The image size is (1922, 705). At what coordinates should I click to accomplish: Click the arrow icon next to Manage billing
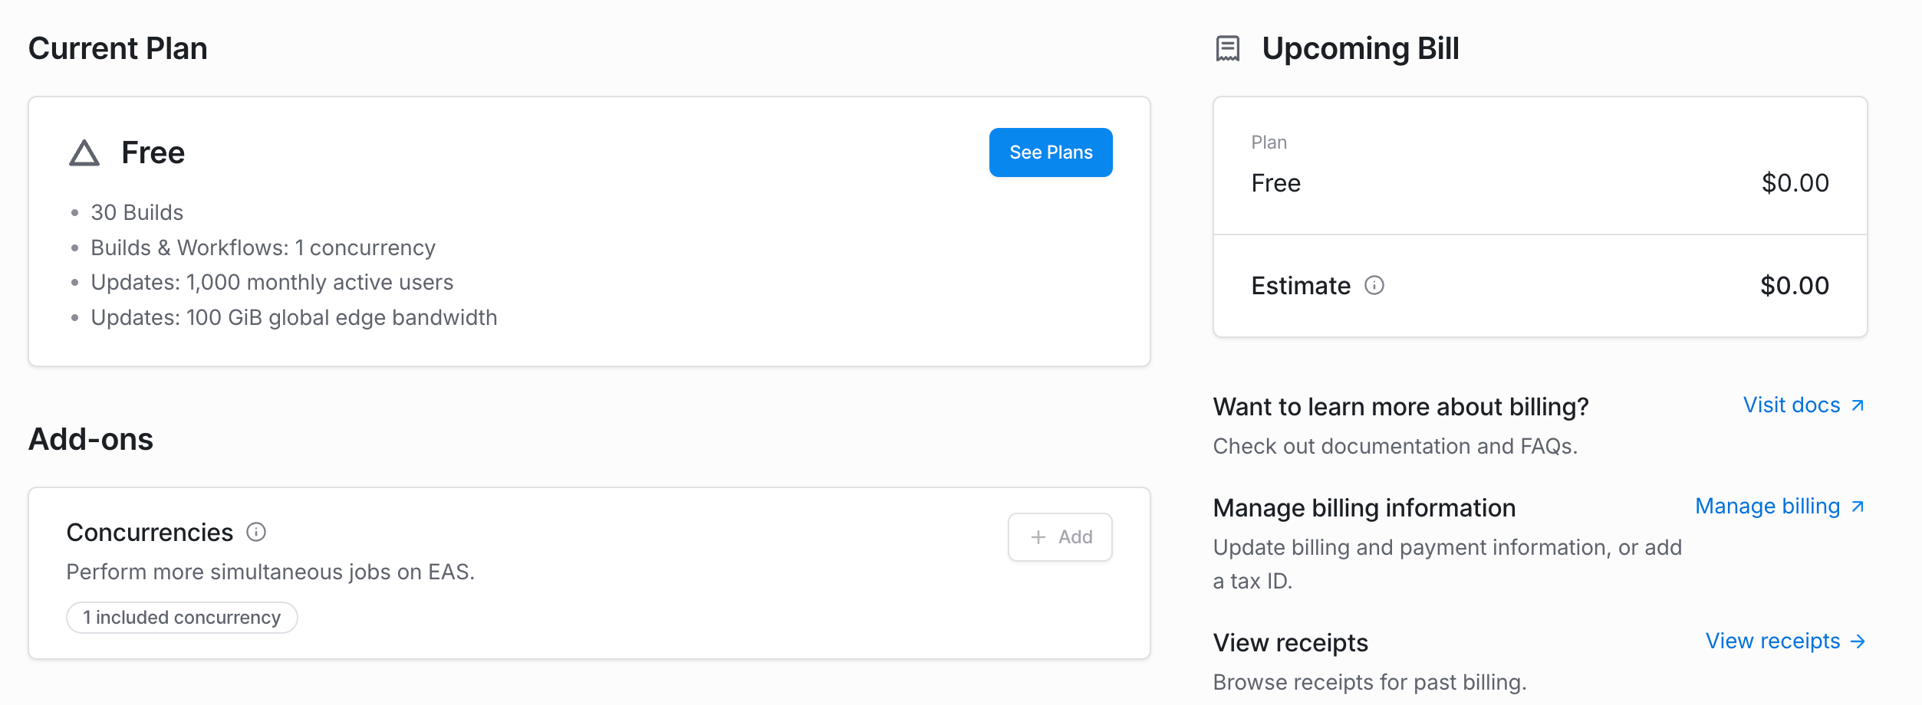pos(1859,507)
